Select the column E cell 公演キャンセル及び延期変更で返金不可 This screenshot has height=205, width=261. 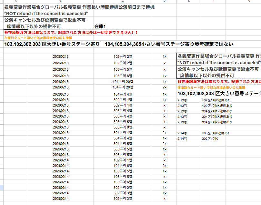click(218, 69)
